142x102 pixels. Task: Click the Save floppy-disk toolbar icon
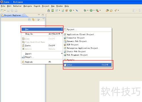(8, 10)
